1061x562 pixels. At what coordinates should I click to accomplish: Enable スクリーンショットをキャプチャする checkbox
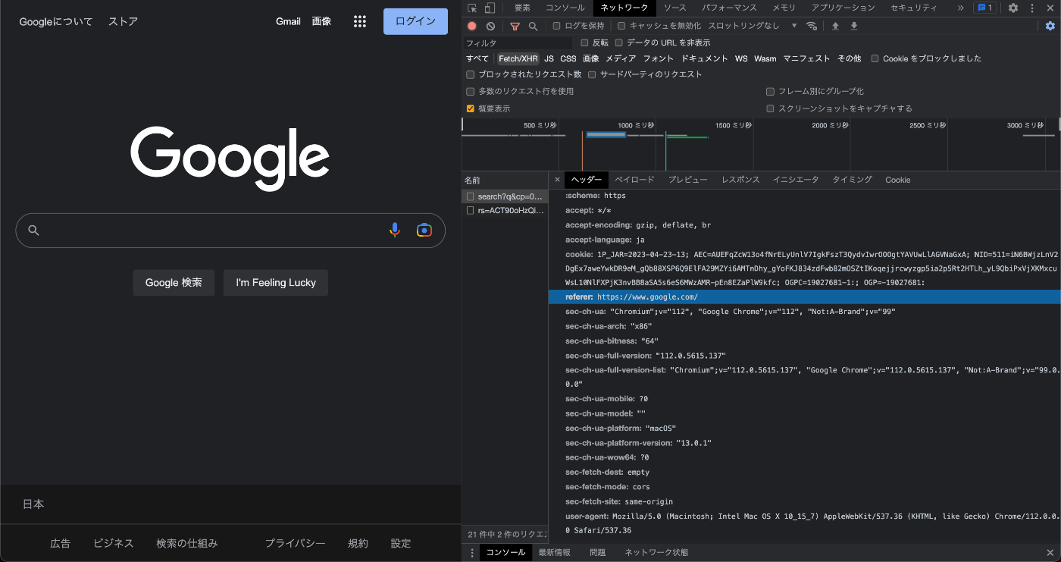pos(771,108)
